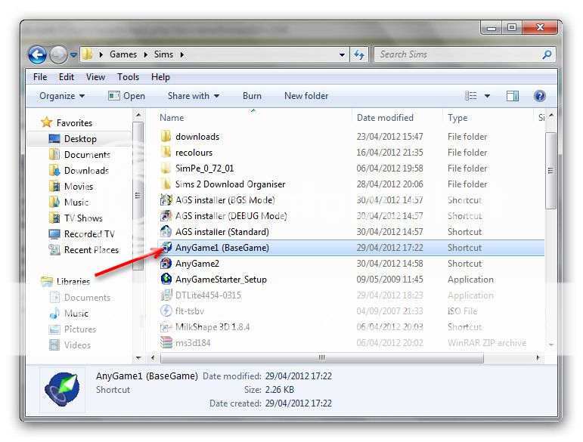Click the DTLite4454-0315 file icon
The width and height of the screenshot is (583, 442).
(x=166, y=295)
